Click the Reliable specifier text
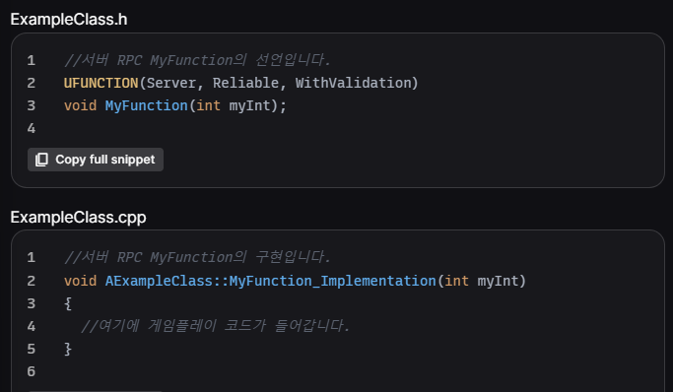 coord(245,83)
